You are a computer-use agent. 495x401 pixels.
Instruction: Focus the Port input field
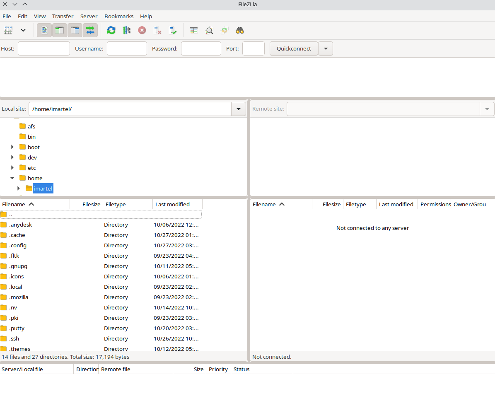[x=254, y=48]
